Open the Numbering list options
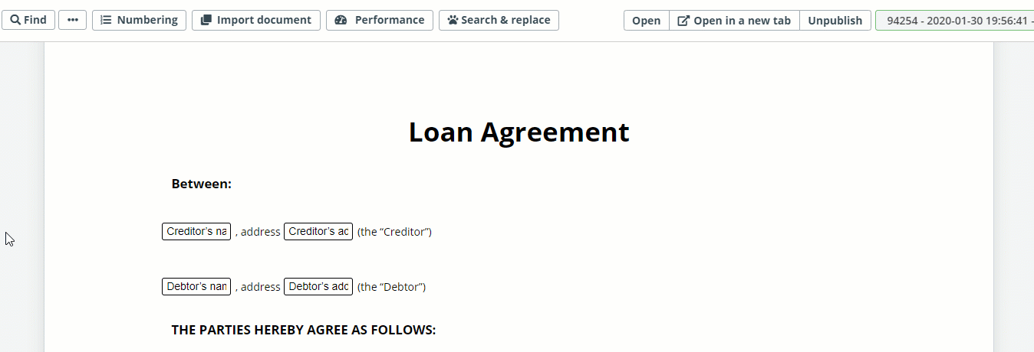 click(x=139, y=20)
